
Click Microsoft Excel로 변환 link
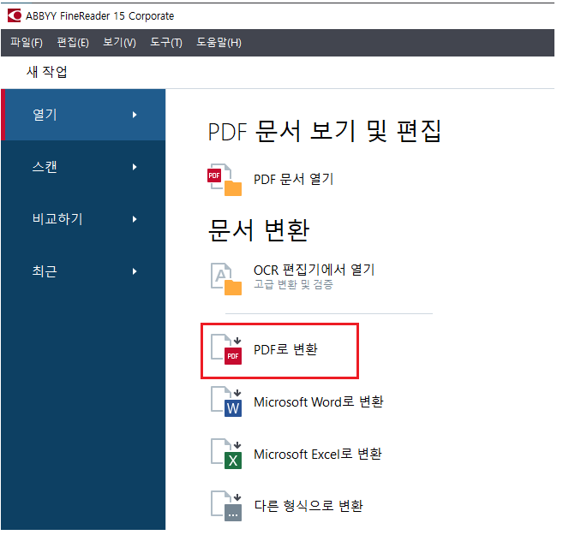point(318,454)
